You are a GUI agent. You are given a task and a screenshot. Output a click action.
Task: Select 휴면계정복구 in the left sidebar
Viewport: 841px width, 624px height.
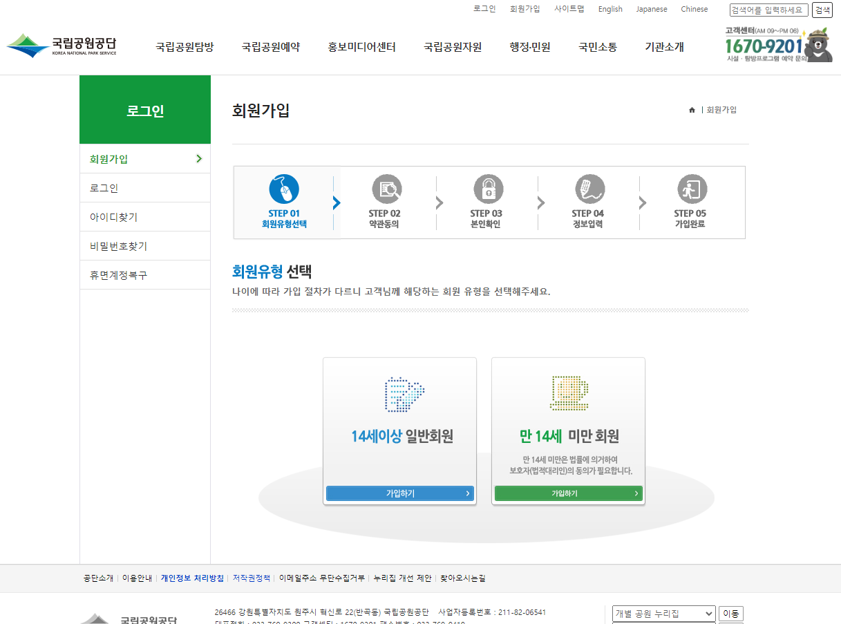(145, 275)
